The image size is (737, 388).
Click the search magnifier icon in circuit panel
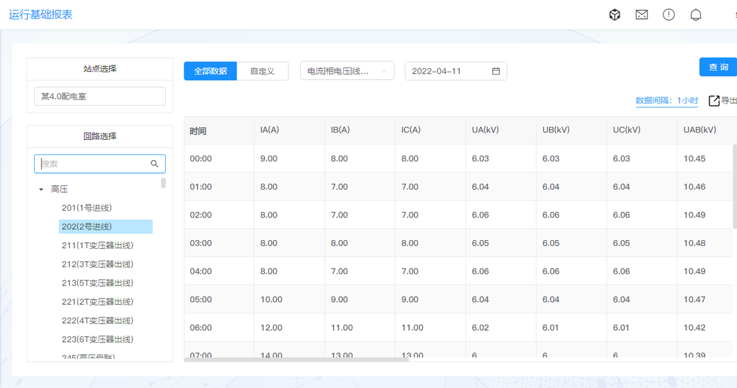[155, 164]
